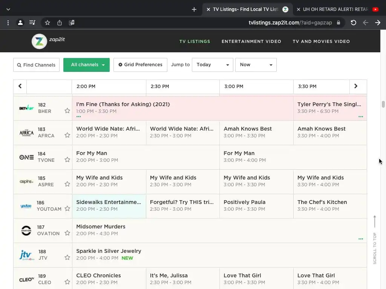Screen dimensions: 386x289
Task: Click the zap2it logo
Action: (x=48, y=41)
